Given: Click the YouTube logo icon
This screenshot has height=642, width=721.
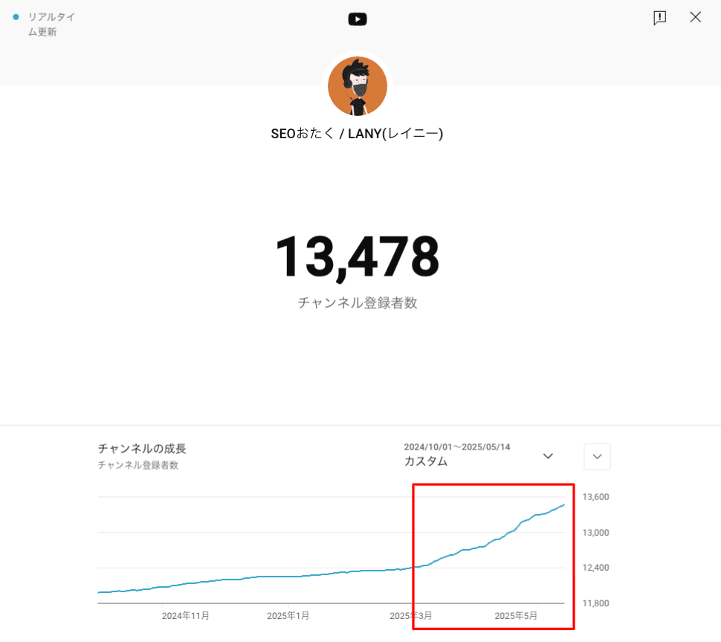Looking at the screenshot, I should click(x=358, y=19).
